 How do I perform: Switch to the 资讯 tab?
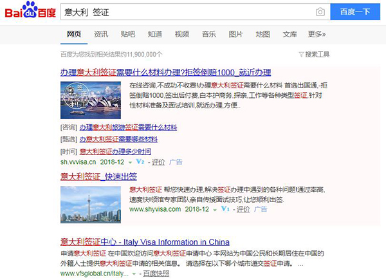click(x=101, y=34)
